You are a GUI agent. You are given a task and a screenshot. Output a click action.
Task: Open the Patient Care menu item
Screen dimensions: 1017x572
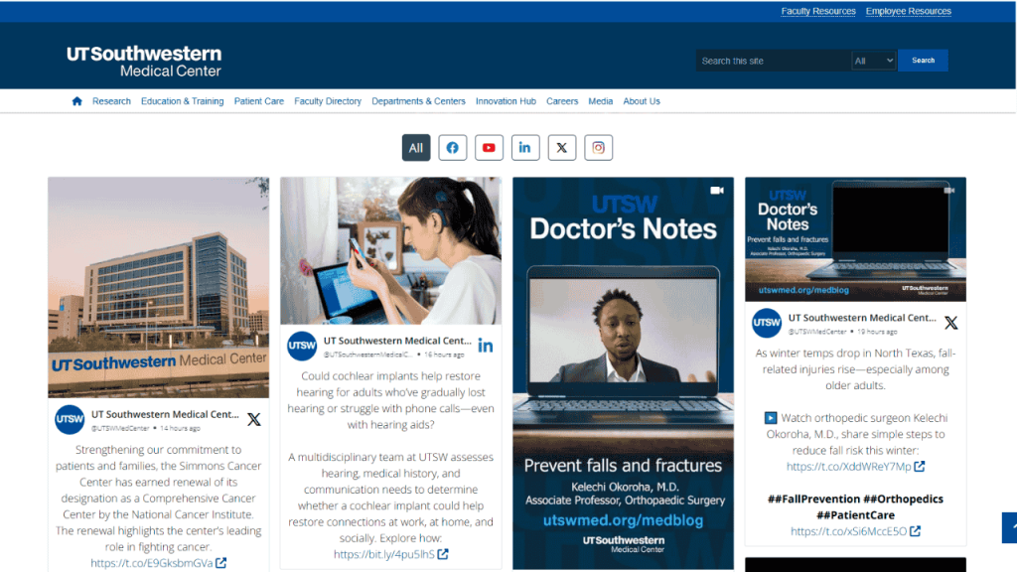pyautogui.click(x=259, y=101)
